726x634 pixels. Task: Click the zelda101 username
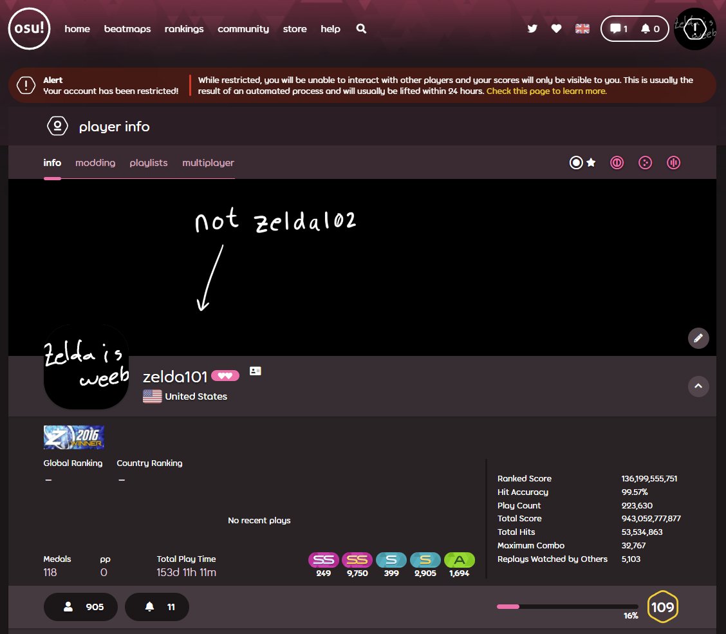tap(175, 377)
